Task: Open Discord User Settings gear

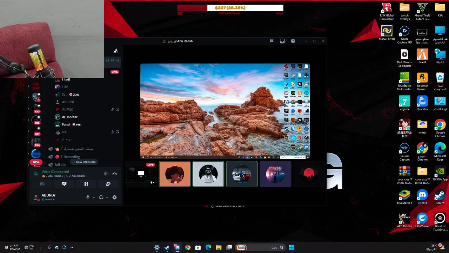Action: (x=114, y=197)
